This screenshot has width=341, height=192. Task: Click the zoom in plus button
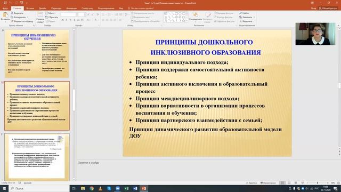point(328,183)
